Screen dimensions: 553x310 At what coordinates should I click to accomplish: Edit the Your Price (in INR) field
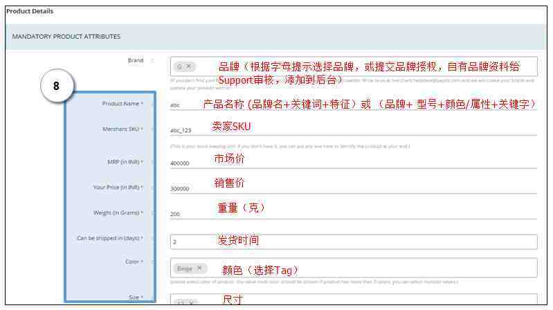[x=354, y=188]
